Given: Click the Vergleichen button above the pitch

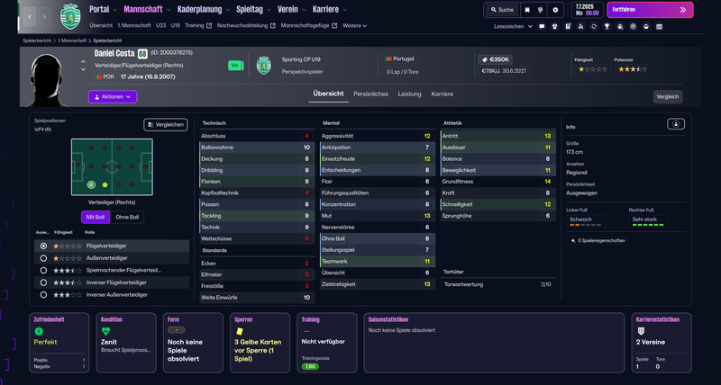Looking at the screenshot, I should (x=166, y=124).
